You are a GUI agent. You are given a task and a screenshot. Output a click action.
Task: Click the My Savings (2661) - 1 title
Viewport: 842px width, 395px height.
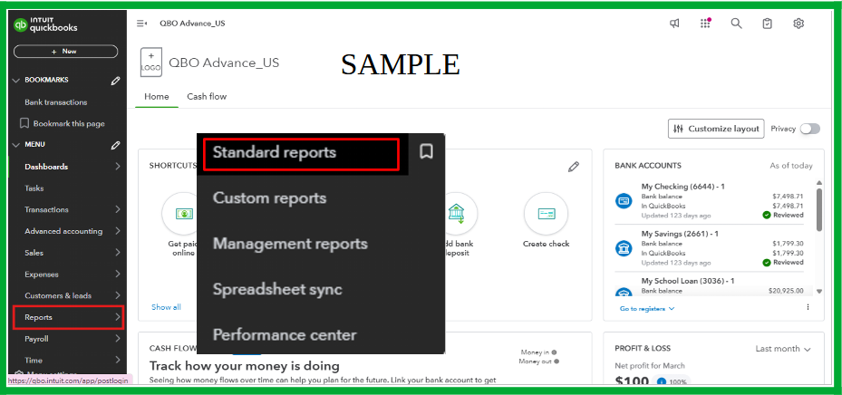[x=680, y=234]
